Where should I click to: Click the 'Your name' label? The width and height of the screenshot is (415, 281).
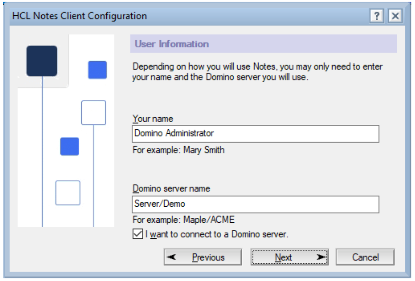click(x=153, y=118)
